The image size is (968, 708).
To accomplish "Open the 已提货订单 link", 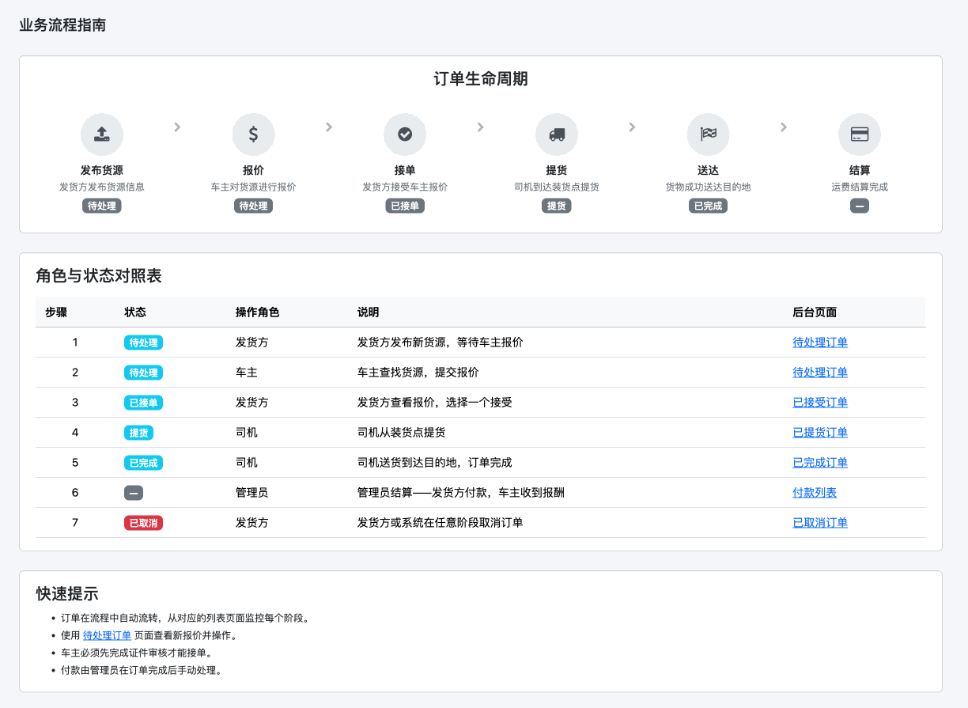I will pos(820,433).
